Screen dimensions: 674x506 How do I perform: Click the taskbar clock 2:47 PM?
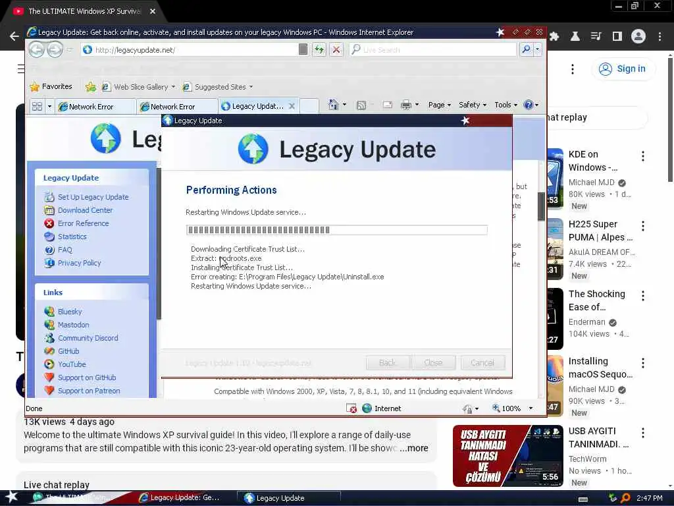click(650, 498)
